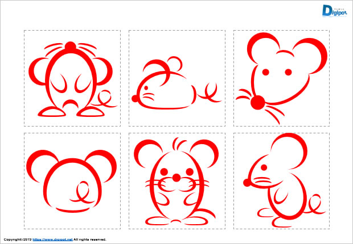The height and width of the screenshot is (244, 353).
Task: Select the crouching side-view mouse illustration
Action: click(176, 85)
